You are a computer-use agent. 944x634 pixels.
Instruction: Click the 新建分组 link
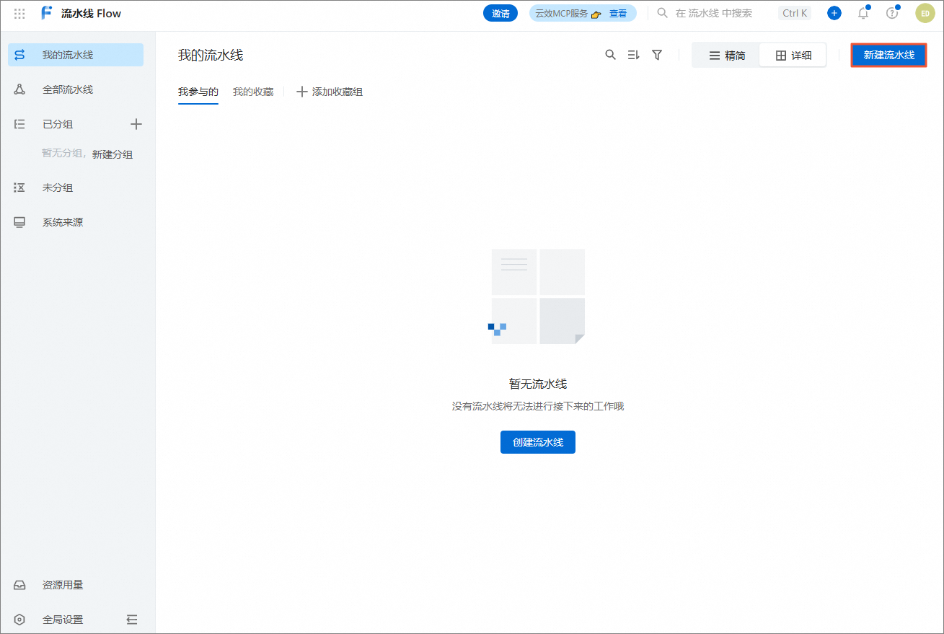pyautogui.click(x=113, y=154)
